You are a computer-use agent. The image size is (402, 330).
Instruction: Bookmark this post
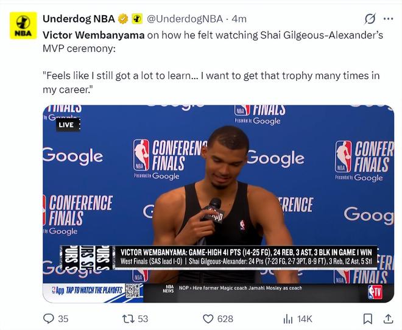(368, 318)
